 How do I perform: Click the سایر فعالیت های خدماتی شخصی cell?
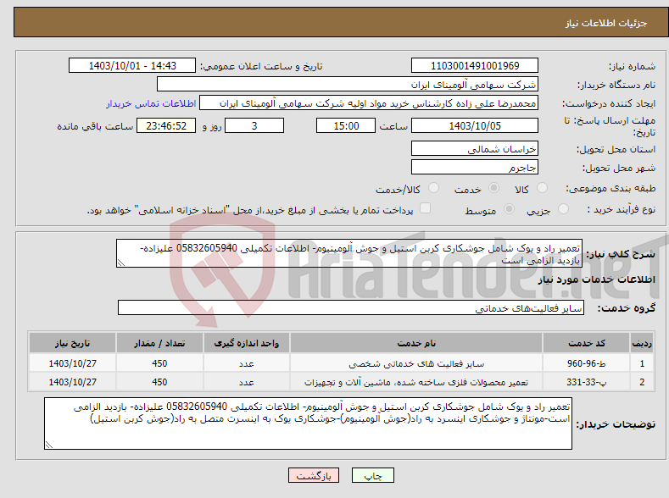pyautogui.click(x=416, y=363)
